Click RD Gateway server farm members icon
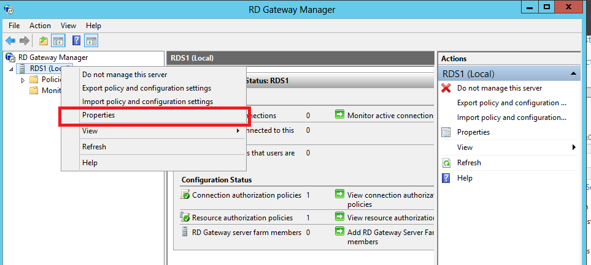Image resolution: width=591 pixels, height=265 pixels. click(185, 231)
